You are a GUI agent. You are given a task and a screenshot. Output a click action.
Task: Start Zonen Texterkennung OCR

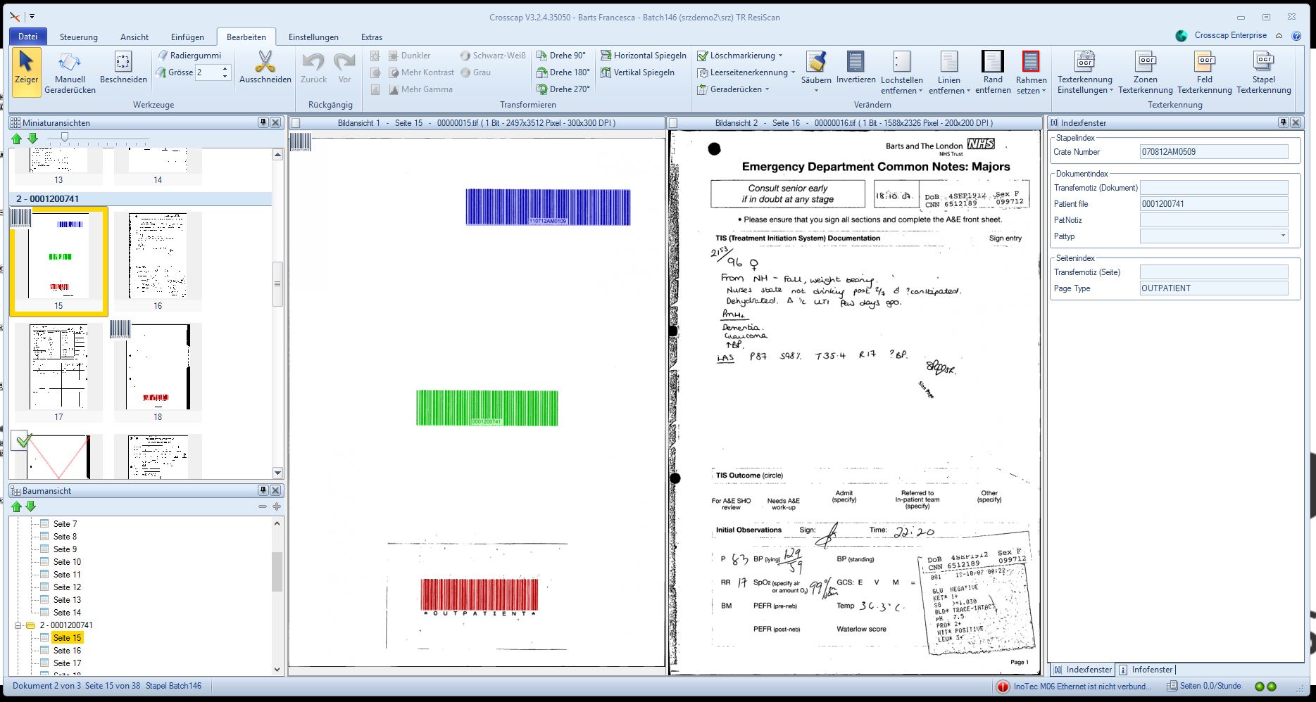click(1146, 72)
